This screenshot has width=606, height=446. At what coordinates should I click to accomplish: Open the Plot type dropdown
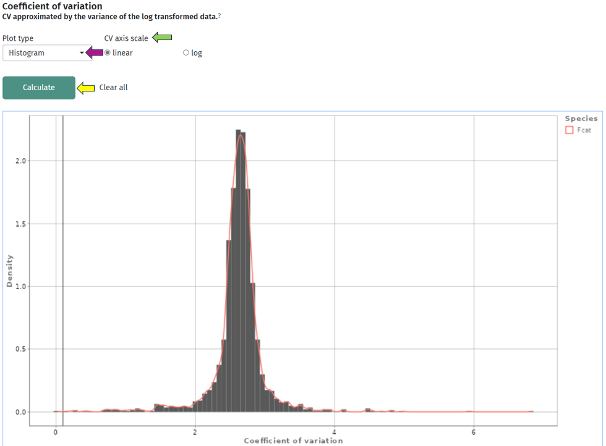coord(47,53)
